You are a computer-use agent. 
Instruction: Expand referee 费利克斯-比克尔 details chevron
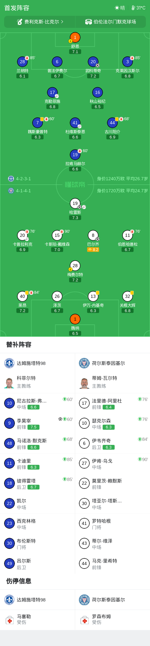62,22
